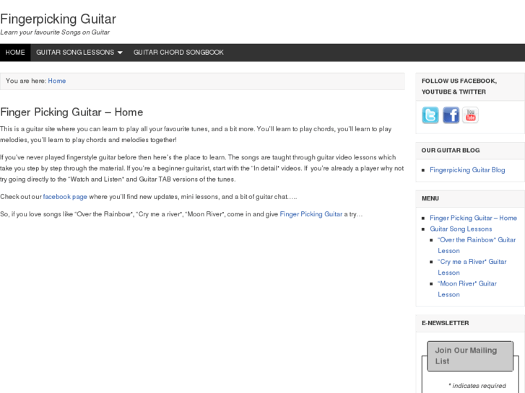Go to the Home menu tab
The height and width of the screenshot is (393, 525).
click(x=15, y=53)
